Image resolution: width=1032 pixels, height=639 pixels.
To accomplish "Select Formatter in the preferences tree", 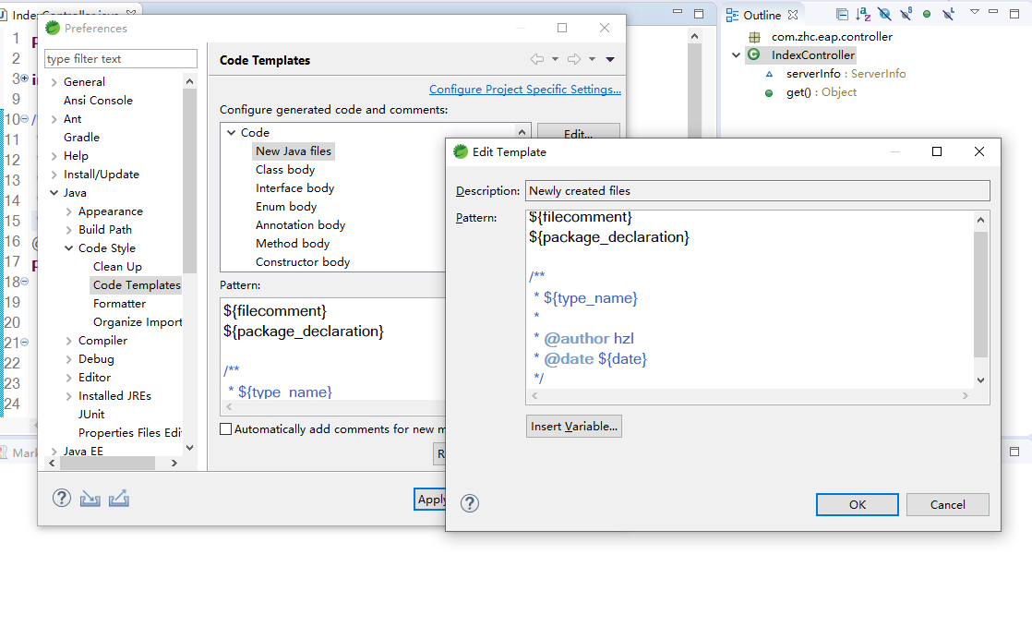I will pyautogui.click(x=119, y=303).
